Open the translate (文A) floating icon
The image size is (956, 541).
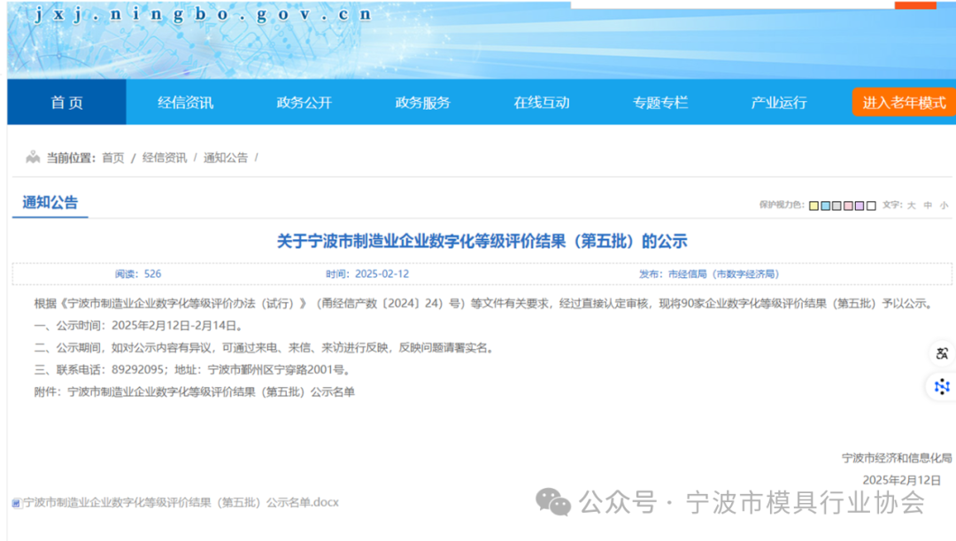click(x=941, y=353)
